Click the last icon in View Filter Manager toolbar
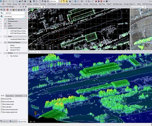This screenshot has width=152, height=126. point(24,10)
